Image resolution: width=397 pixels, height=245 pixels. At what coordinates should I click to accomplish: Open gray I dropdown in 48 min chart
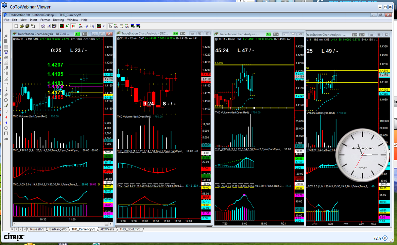click(x=276, y=34)
